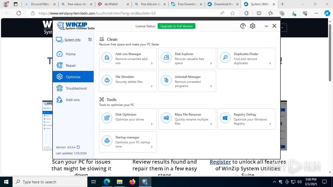Open the File Shredder icon
Image resolution: width=333 pixels, height=187 pixels.
point(107,81)
